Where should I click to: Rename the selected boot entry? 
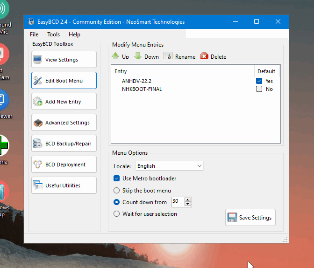[179, 56]
